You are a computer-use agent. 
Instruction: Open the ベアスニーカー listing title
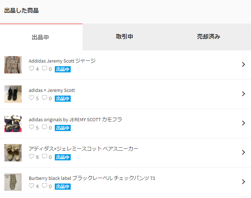coord(83,149)
